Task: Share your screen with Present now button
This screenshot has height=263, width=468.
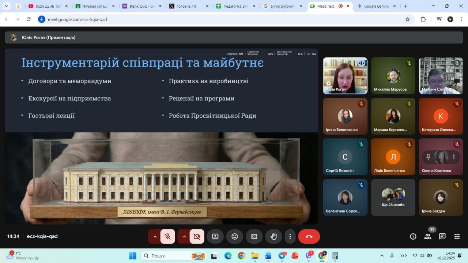Action: pyautogui.click(x=215, y=236)
